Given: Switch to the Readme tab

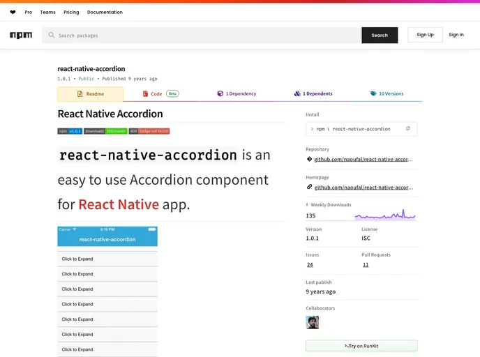Looking at the screenshot, I should click(x=90, y=94).
